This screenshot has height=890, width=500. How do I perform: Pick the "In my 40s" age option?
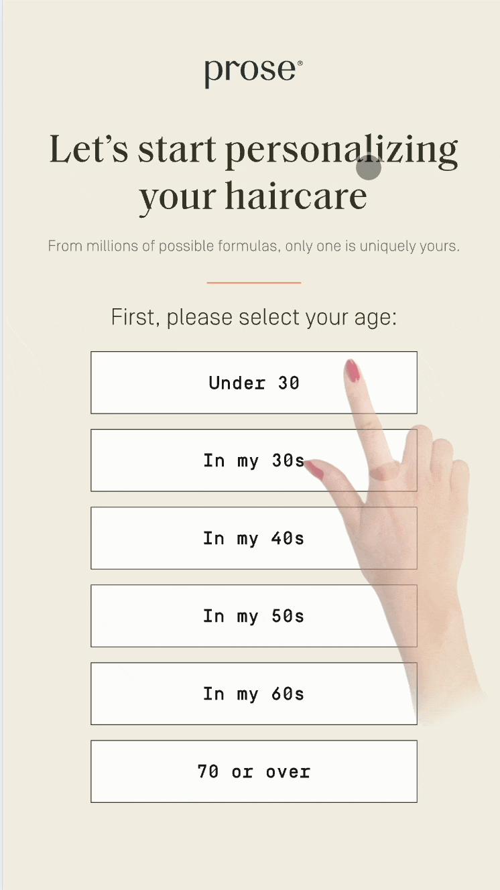click(253, 538)
